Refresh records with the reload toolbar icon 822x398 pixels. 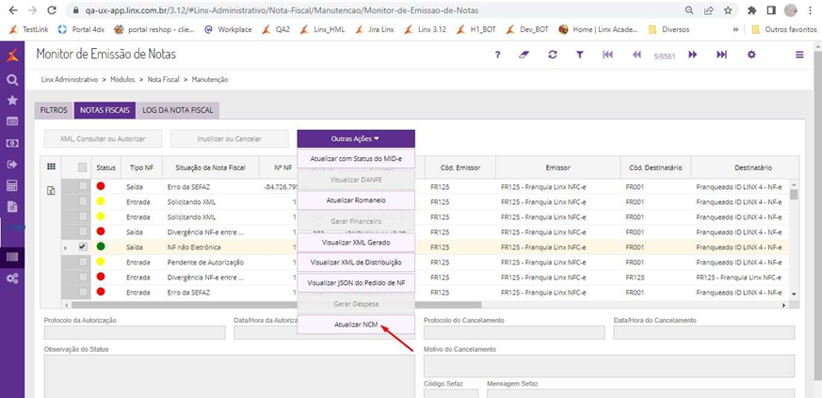tap(553, 55)
